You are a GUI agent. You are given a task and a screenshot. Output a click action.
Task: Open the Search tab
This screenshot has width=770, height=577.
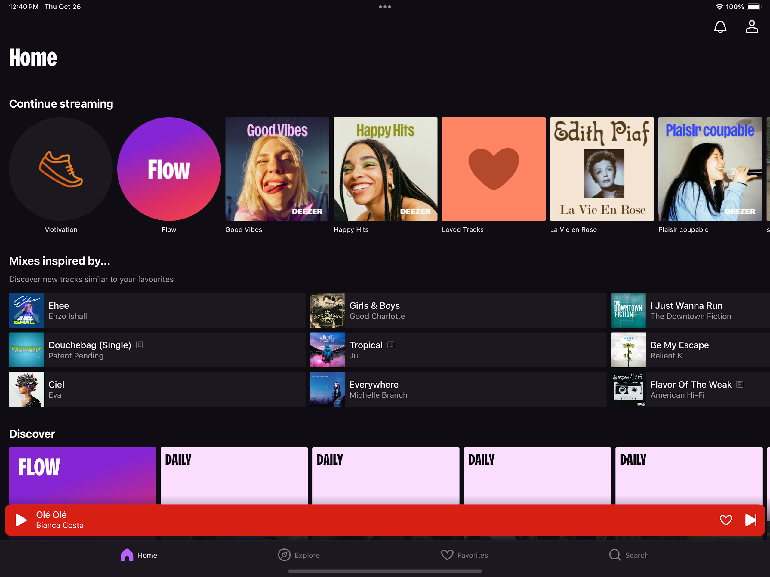tap(629, 555)
